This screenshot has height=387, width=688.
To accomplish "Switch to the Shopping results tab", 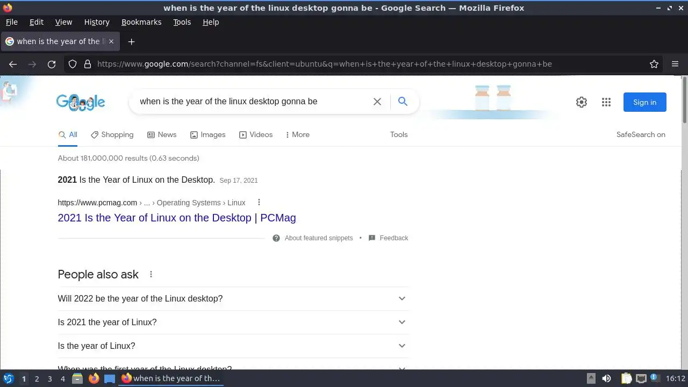I will pos(112,134).
